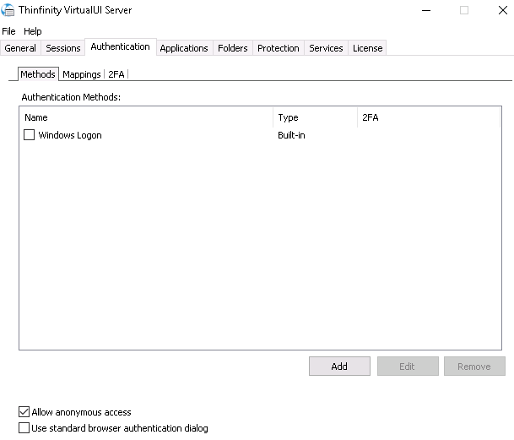The width and height of the screenshot is (514, 440).
Task: Open the 2FA sub-tab
Action: point(116,74)
